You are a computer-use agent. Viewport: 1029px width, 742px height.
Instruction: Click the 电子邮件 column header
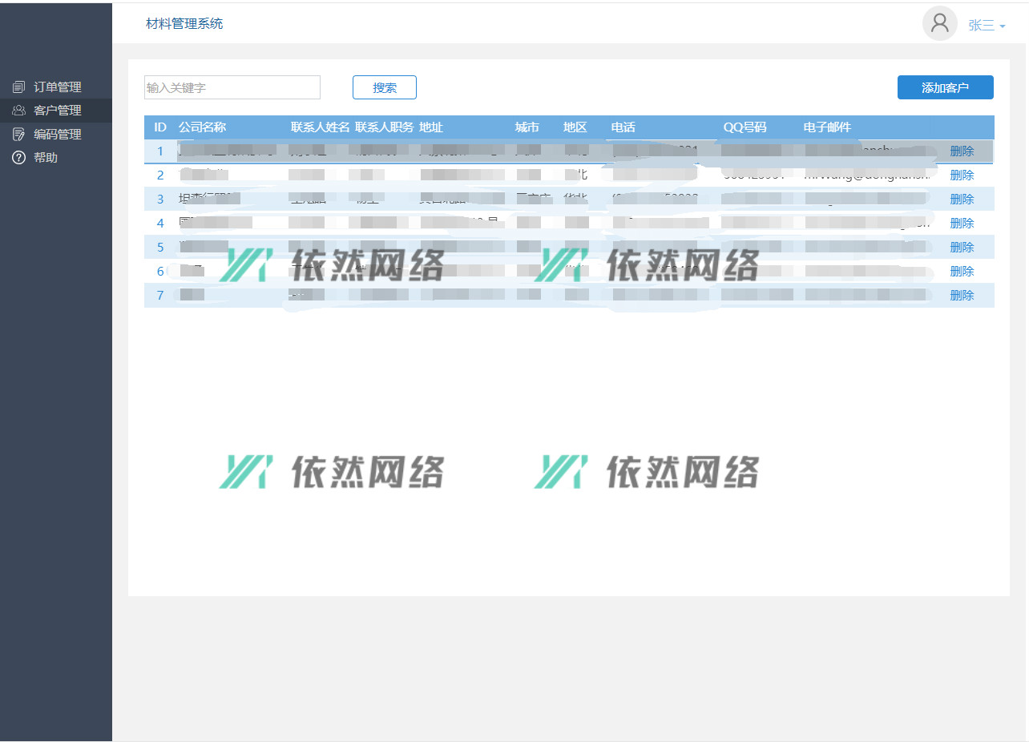click(x=827, y=127)
